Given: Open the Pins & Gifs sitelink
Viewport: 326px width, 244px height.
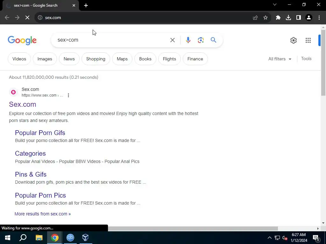Looking at the screenshot, I should coord(31,174).
